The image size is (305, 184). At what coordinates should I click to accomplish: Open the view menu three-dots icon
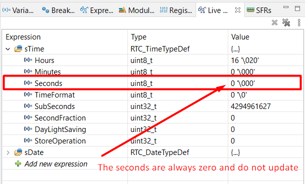point(299,22)
